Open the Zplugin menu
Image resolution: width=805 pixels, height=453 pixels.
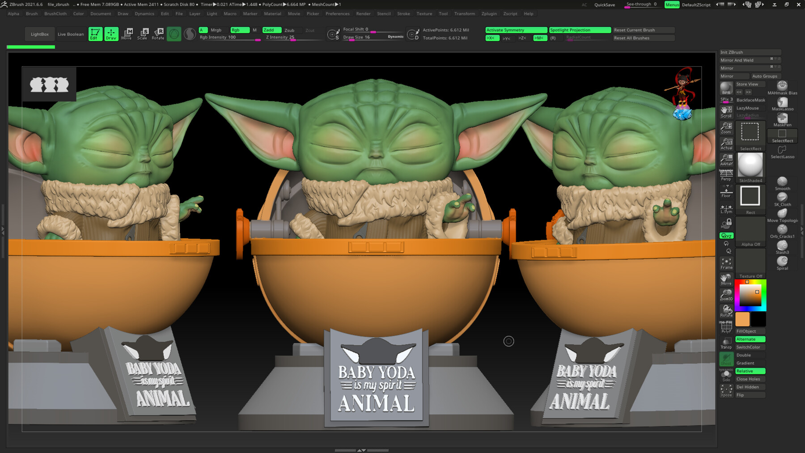489,13
